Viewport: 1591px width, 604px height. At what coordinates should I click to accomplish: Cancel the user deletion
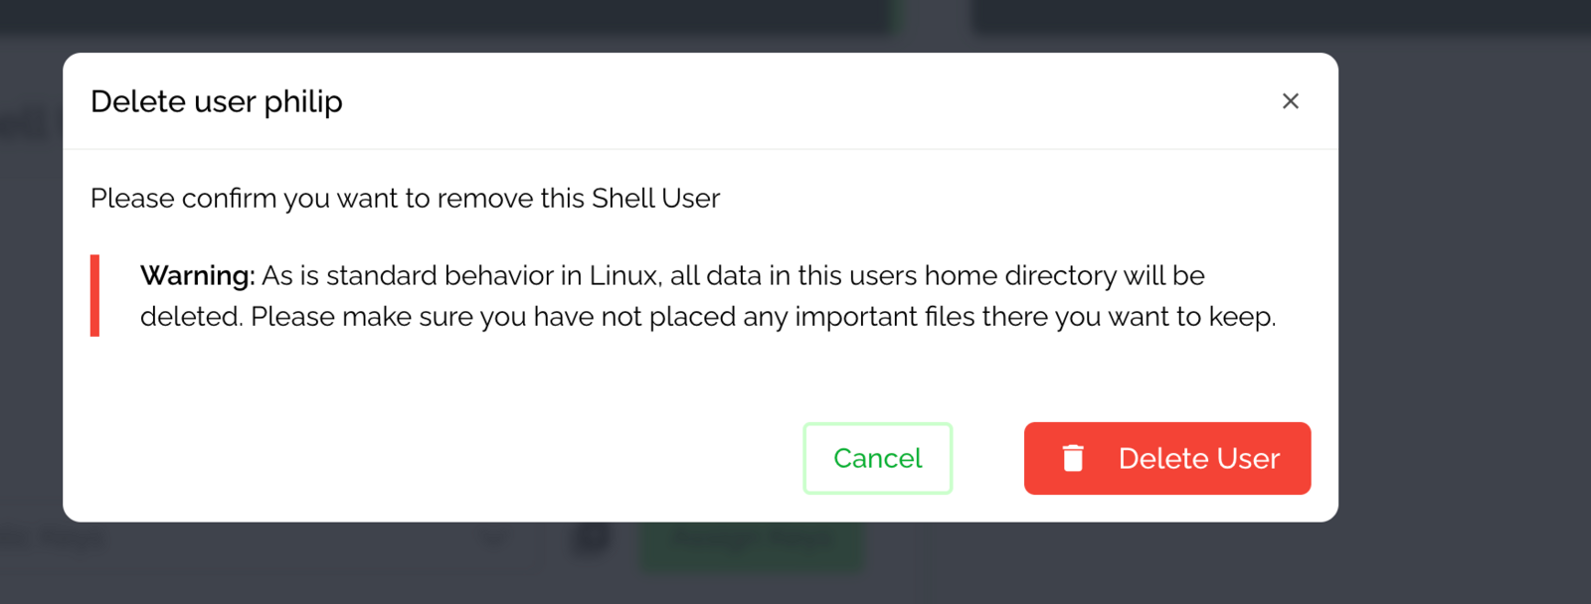point(878,458)
